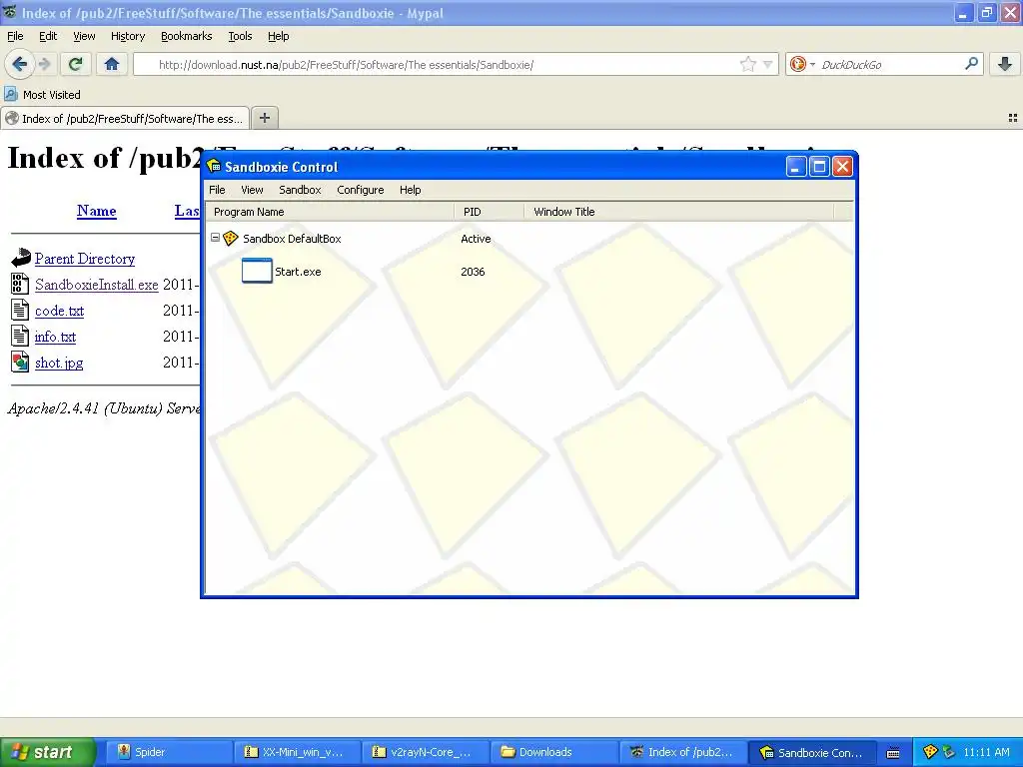Switch to the Downloads folder taskbar button
This screenshot has height=767, width=1023.
tap(552, 752)
